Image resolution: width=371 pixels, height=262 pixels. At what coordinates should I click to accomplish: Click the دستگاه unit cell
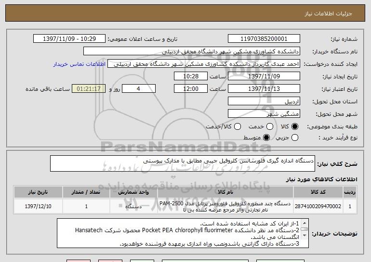[133, 206]
